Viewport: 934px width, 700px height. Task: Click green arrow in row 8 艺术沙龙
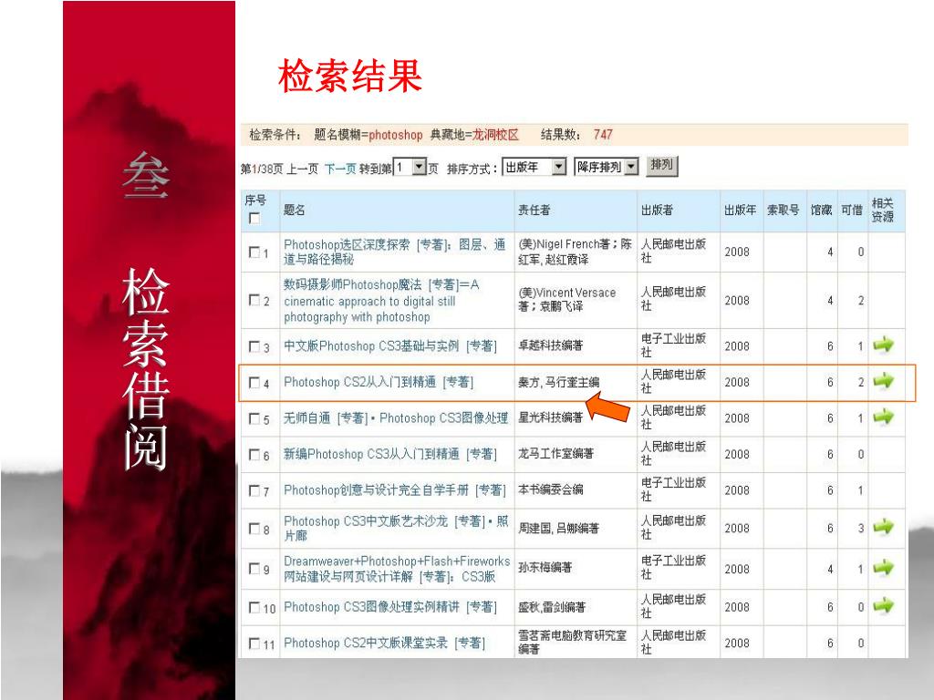tap(883, 527)
